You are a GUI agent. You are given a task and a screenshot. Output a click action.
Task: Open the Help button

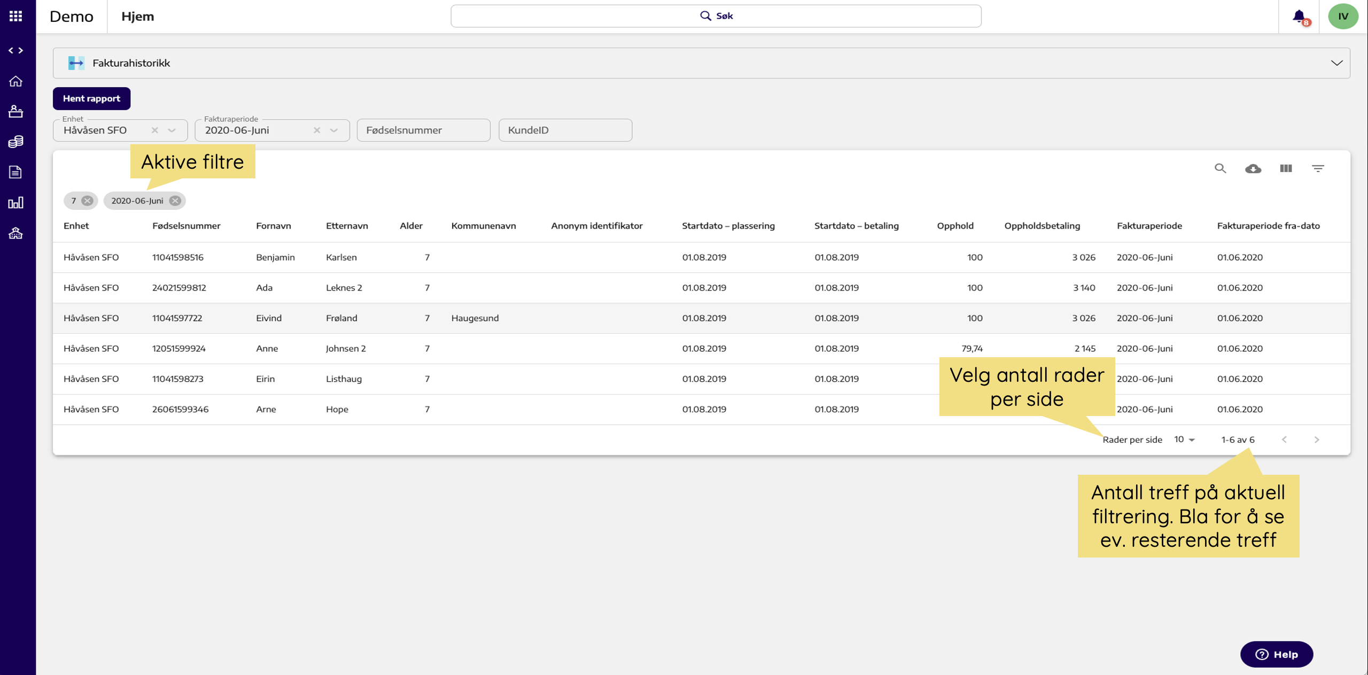pyautogui.click(x=1276, y=654)
